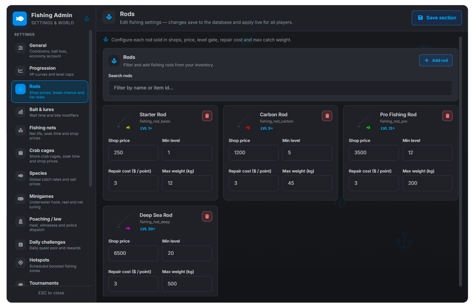Viewport: 472px width, 307px height.
Task: Click the Add rod button
Action: [x=436, y=60]
